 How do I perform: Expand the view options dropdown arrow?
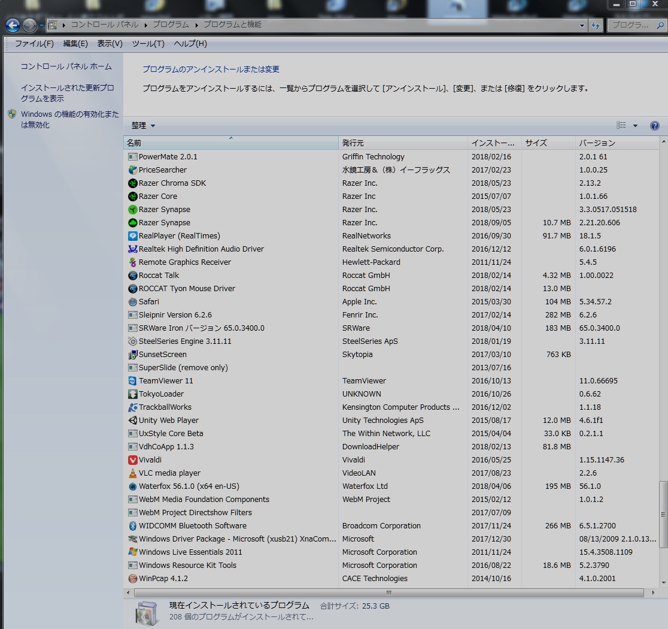(635, 126)
